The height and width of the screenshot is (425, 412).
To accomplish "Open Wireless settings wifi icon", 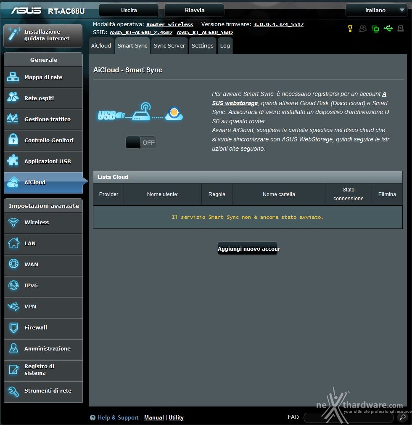I will (13, 222).
